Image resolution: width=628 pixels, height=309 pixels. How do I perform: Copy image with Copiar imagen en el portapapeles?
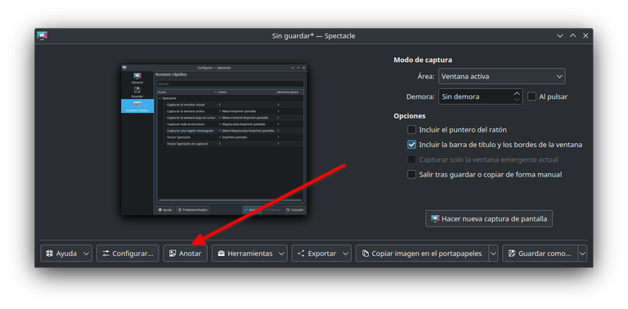422,253
